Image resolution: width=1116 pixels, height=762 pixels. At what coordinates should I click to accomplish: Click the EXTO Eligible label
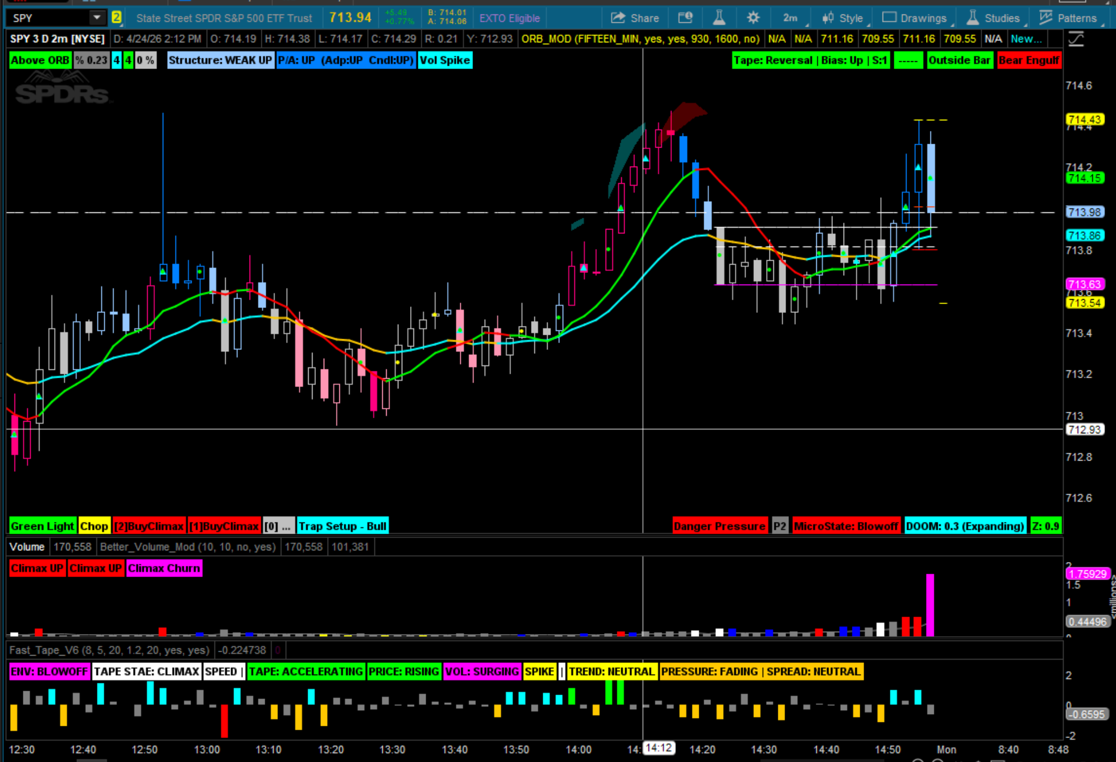click(509, 18)
